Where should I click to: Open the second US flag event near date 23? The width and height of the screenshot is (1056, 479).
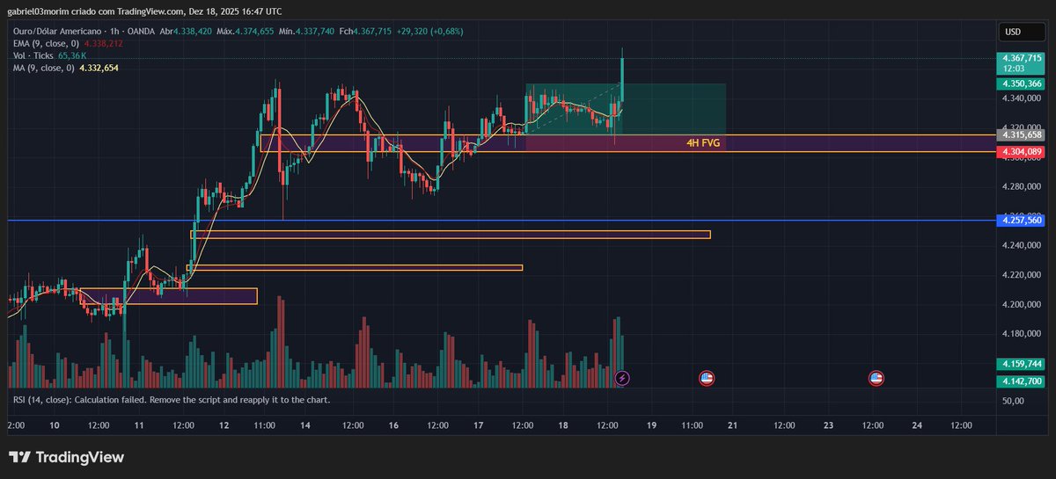pyautogui.click(x=876, y=378)
